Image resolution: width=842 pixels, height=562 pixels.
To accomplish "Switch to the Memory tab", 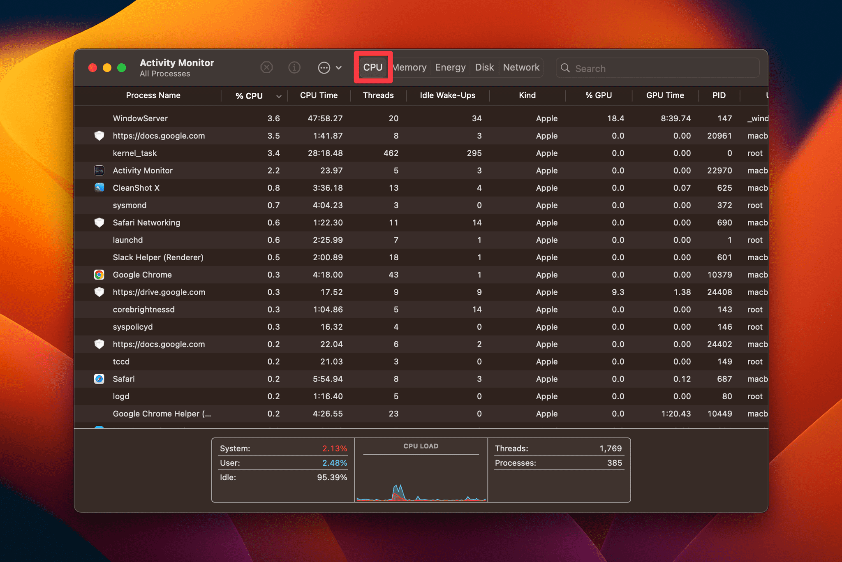I will pos(409,67).
